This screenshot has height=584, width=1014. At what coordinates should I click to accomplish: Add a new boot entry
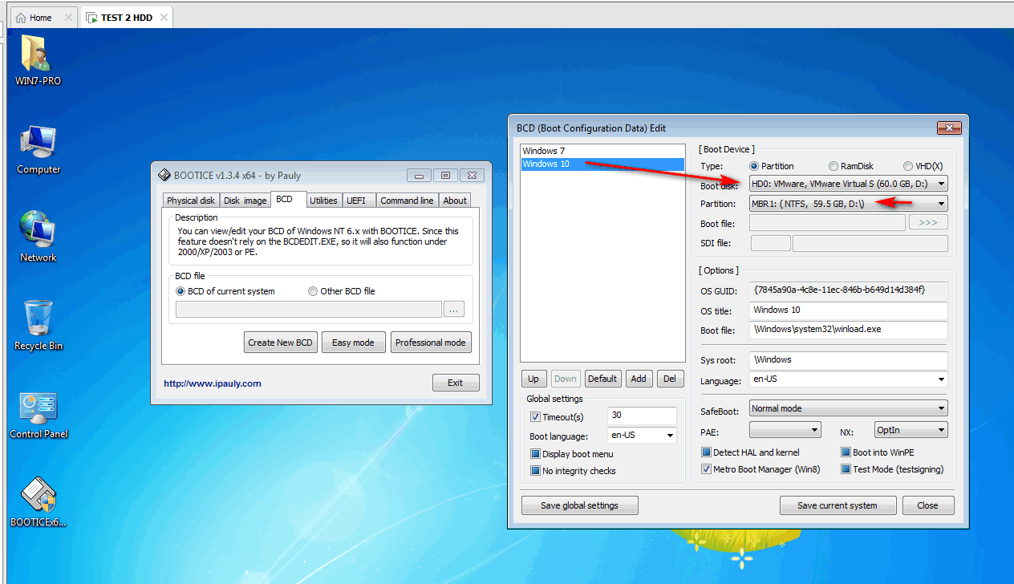(638, 379)
